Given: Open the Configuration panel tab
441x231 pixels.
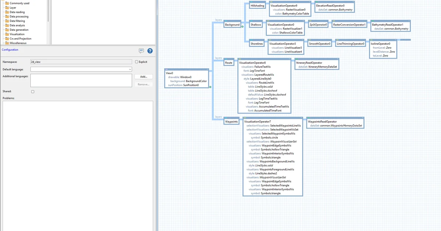Looking at the screenshot, I should pyautogui.click(x=10, y=49).
